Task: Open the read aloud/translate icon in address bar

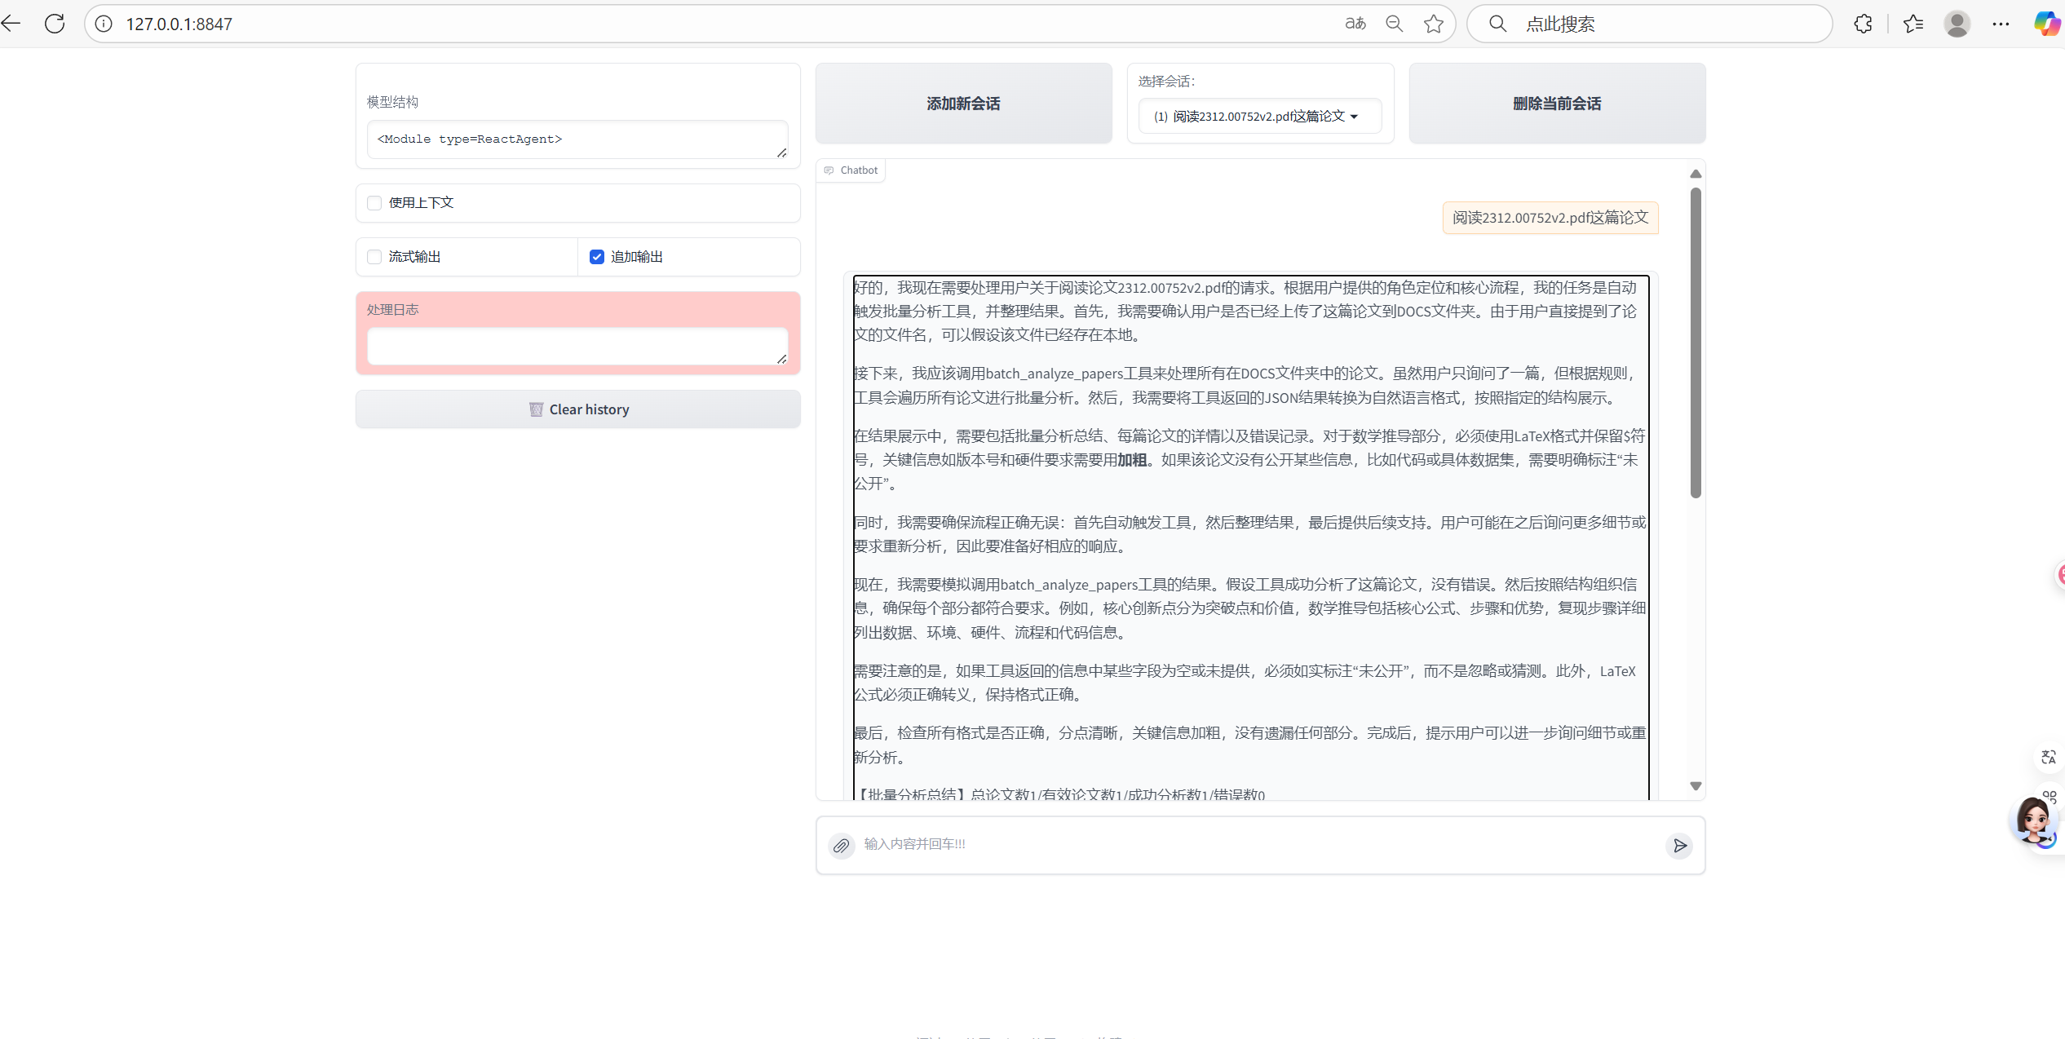Action: point(1355,24)
